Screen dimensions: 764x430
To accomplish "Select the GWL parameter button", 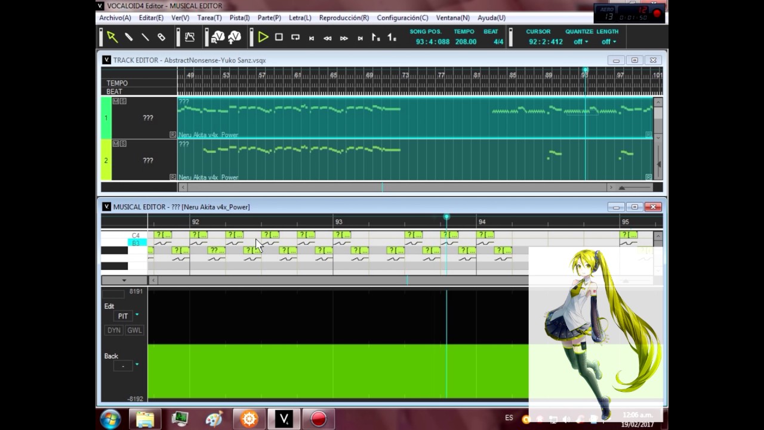I will pos(134,330).
